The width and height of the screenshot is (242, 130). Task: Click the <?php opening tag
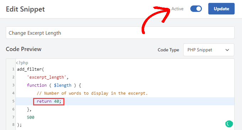pos(22,63)
